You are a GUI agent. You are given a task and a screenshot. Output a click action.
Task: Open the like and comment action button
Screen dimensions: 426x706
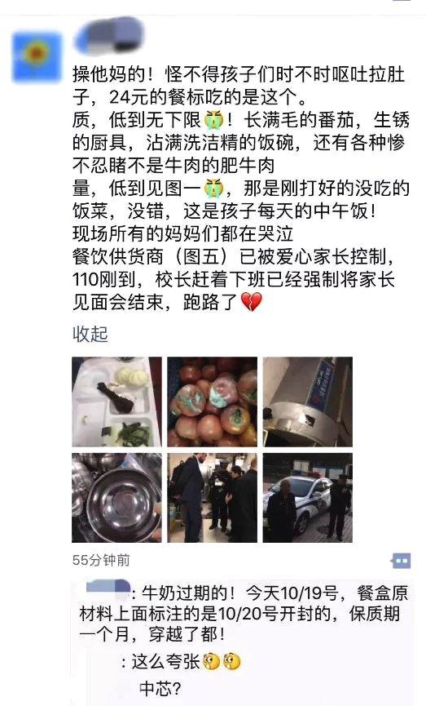(401, 561)
